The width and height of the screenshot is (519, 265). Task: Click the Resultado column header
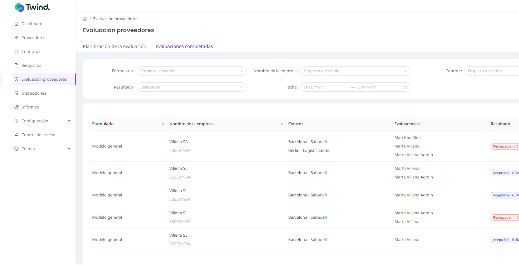500,124
